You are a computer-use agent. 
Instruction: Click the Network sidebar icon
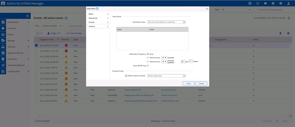3,47
